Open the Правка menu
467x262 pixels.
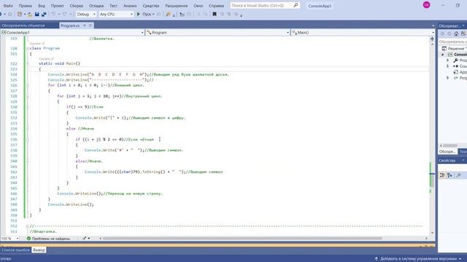coord(26,6)
